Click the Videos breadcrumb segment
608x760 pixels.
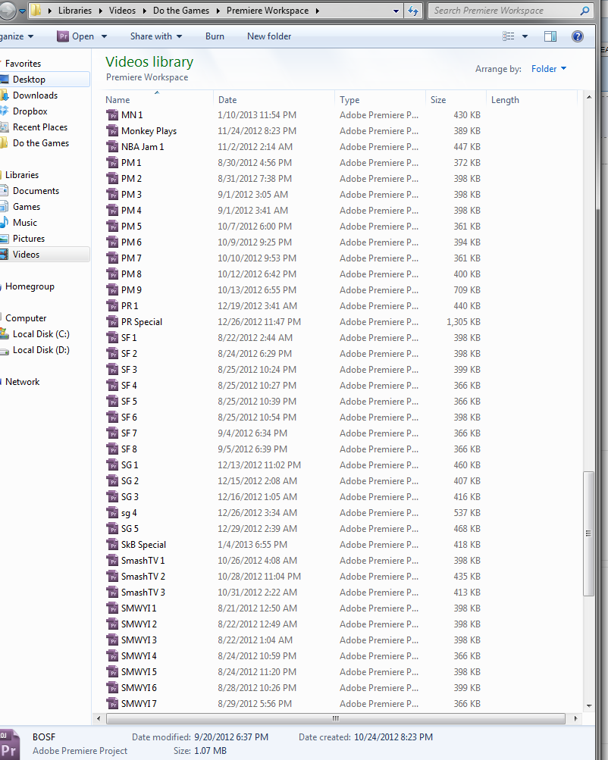[122, 11]
